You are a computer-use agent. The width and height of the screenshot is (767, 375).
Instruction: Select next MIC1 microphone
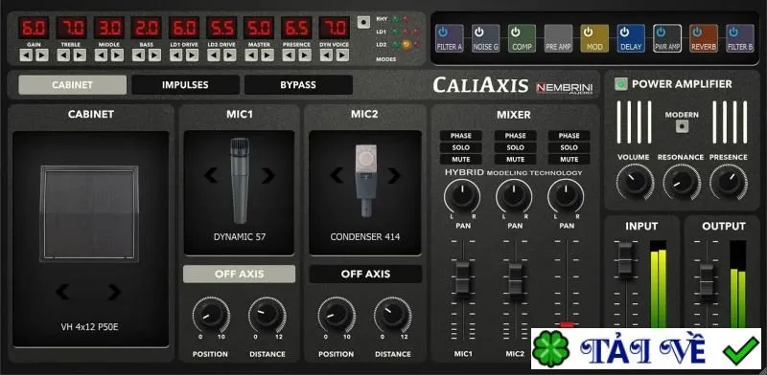click(x=267, y=175)
